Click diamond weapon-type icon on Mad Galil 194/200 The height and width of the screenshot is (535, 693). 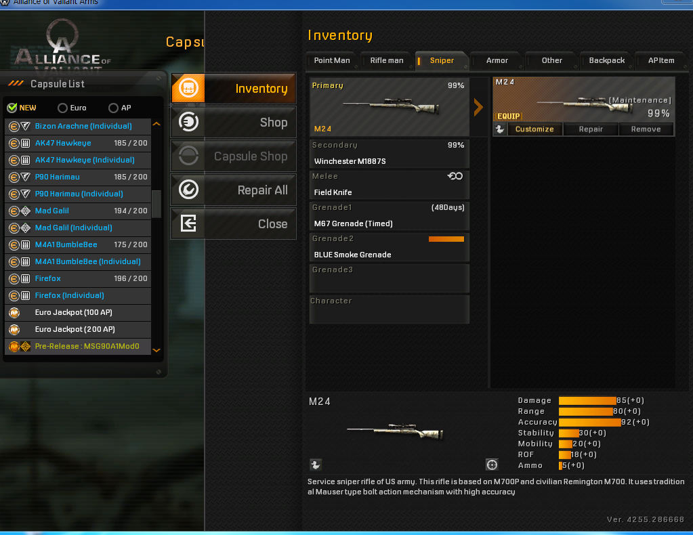pos(26,211)
